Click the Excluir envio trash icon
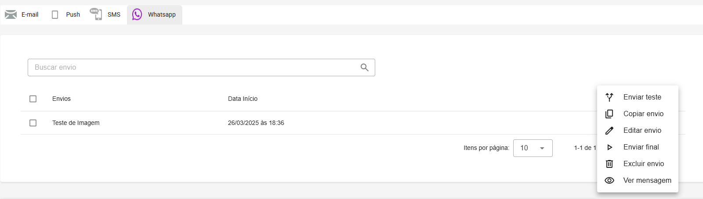 coord(609,164)
